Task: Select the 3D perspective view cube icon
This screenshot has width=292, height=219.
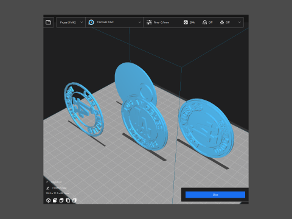Action: point(48,200)
